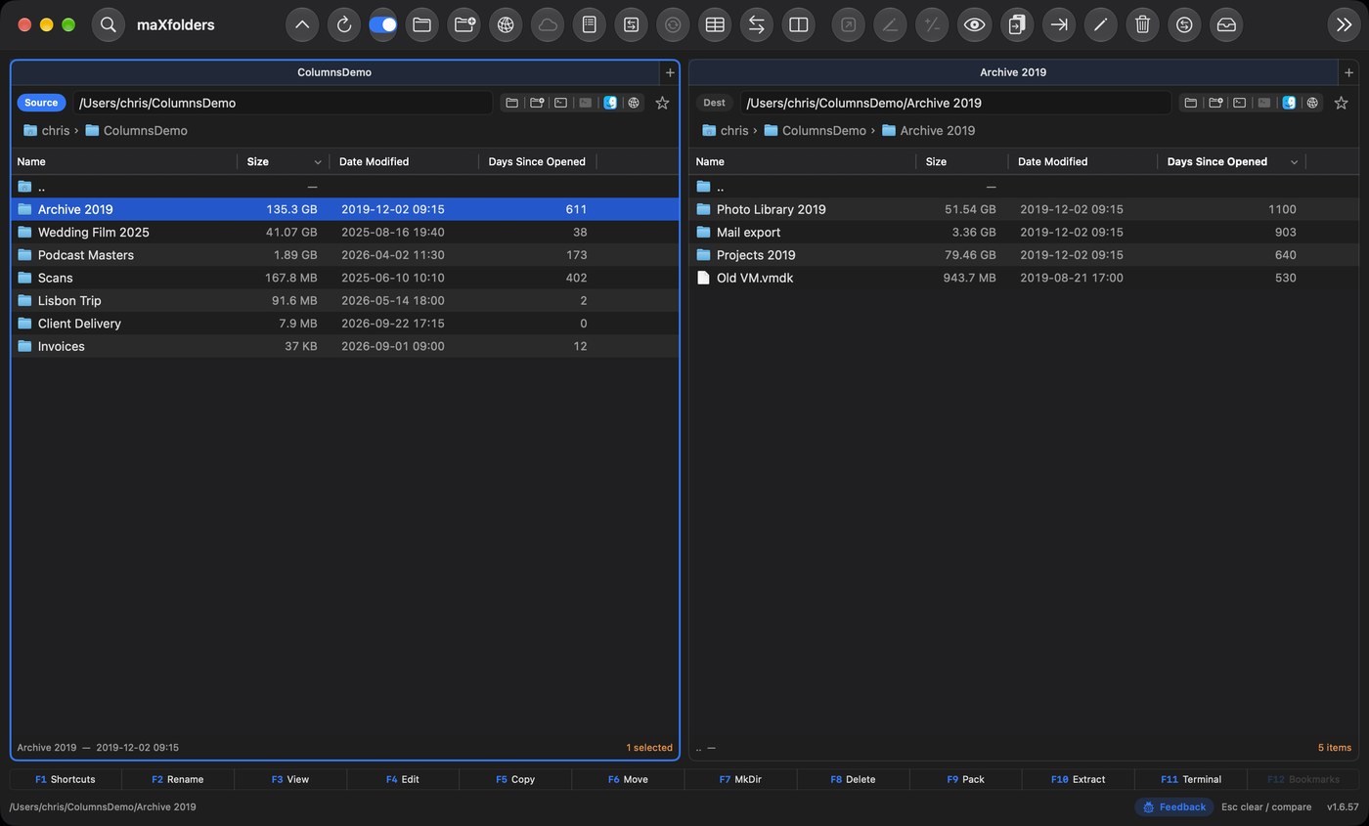Swap panels with the double-arrow toolbar button

coord(756,24)
